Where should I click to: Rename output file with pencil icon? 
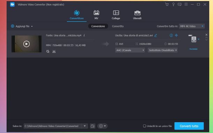(x=155, y=36)
